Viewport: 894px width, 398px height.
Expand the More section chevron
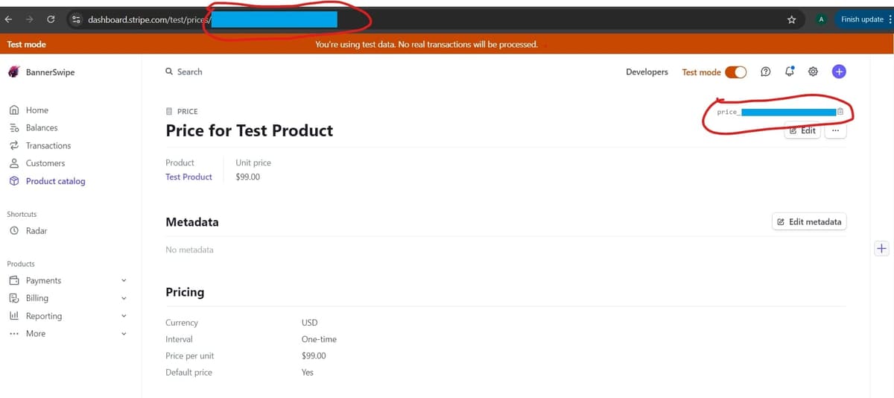pos(124,334)
